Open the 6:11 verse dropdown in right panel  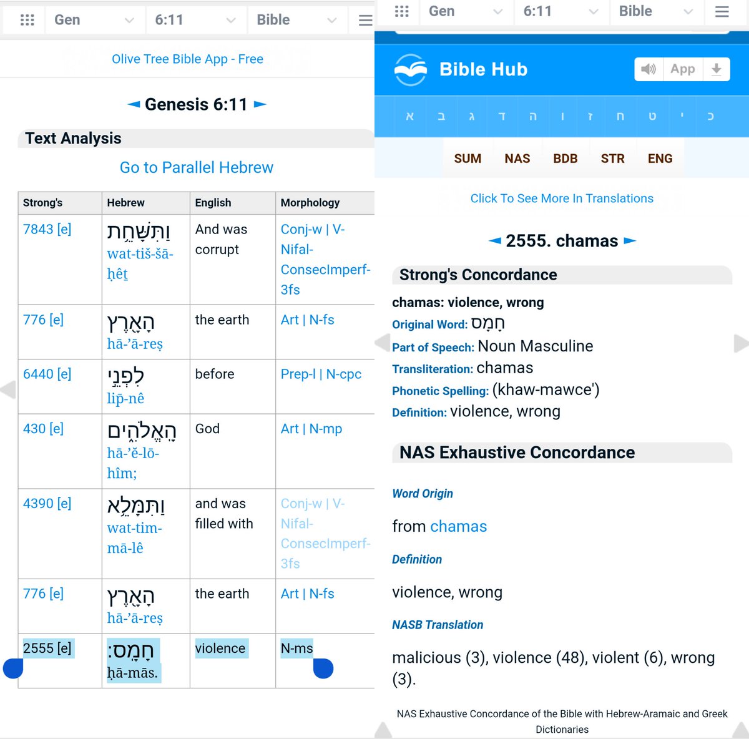[561, 11]
